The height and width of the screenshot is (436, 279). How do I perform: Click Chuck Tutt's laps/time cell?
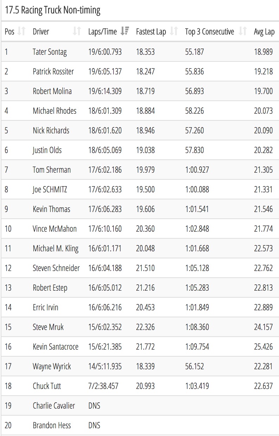[x=103, y=386]
